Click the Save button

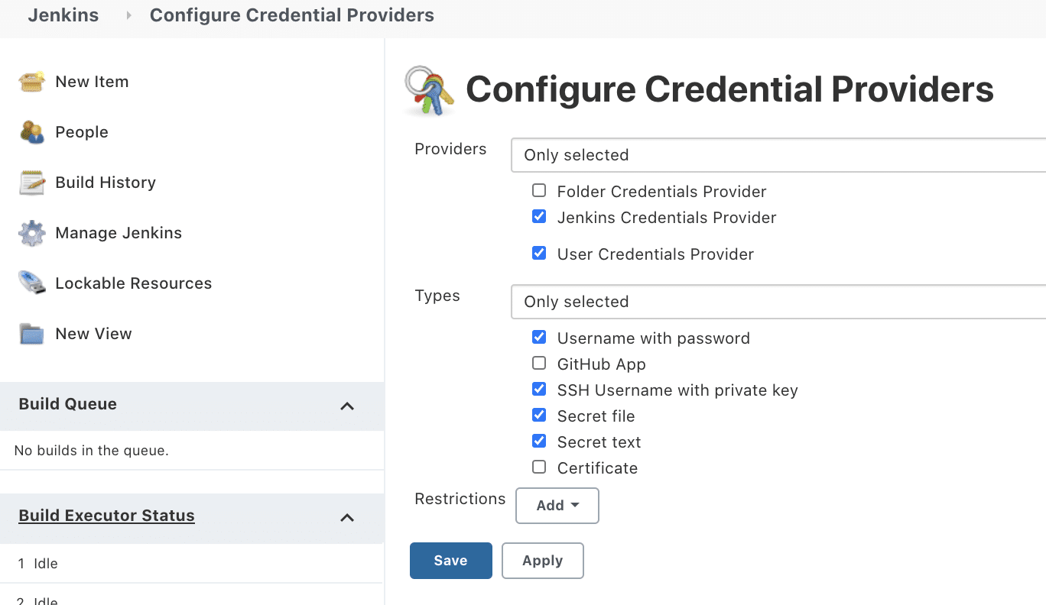click(450, 560)
